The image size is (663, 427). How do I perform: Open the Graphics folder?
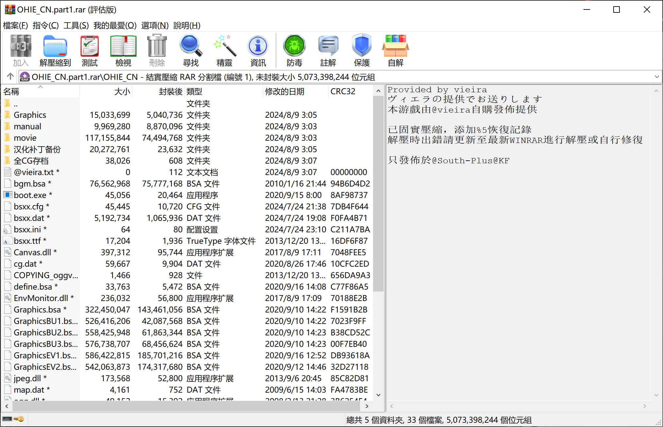tap(30, 115)
